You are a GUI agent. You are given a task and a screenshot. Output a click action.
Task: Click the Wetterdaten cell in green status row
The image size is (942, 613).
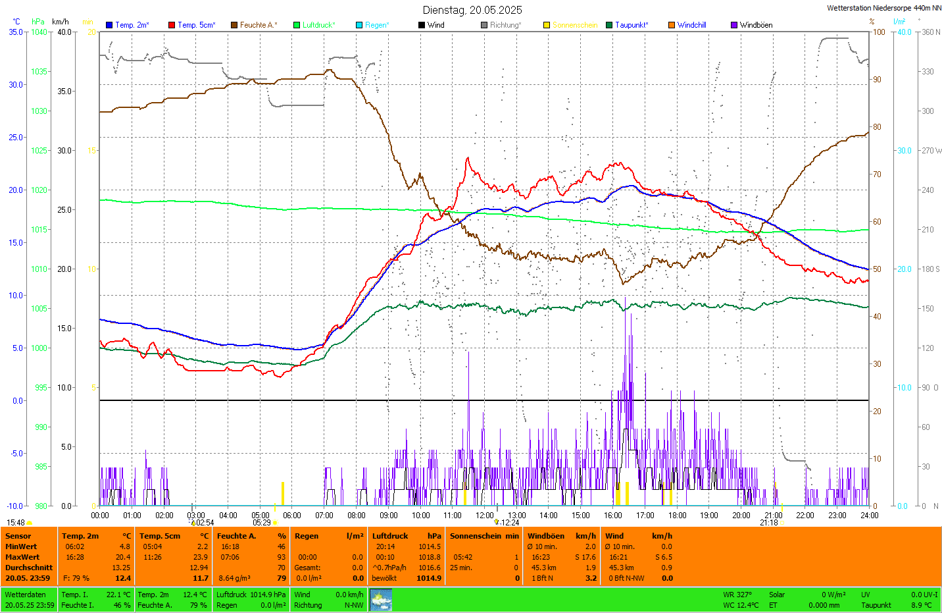pyautogui.click(x=26, y=595)
